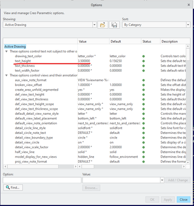This screenshot has height=206, width=194.
Task: Click right pane horizontal scrollbar thumb
Action: pos(88,166)
